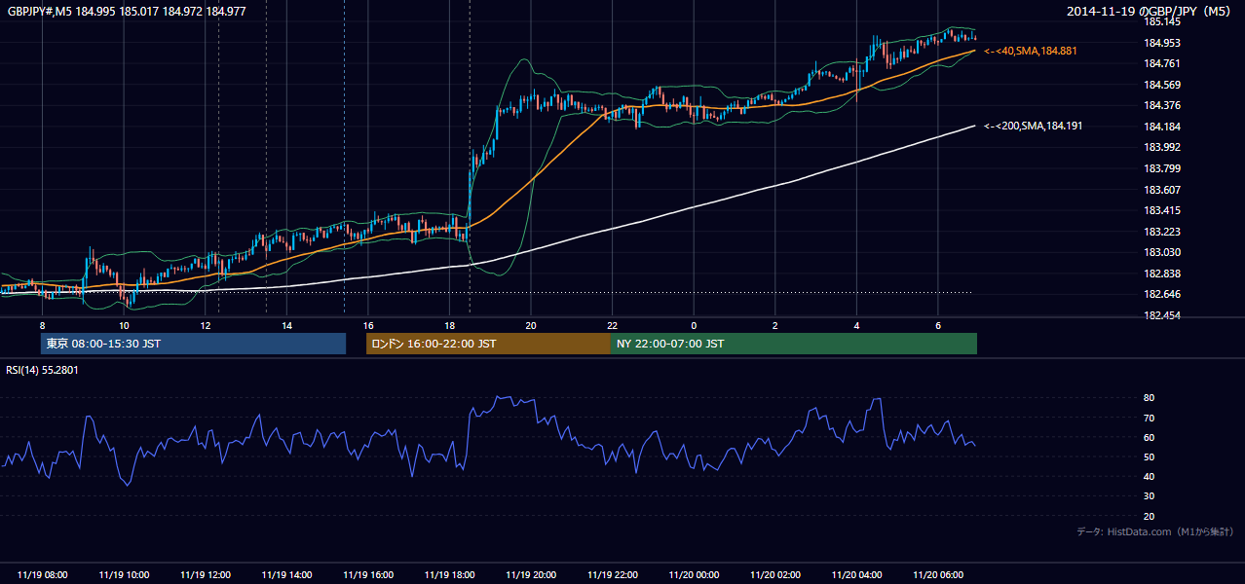
Task: Click hour label 14 under the price chart
Action: [x=286, y=325]
